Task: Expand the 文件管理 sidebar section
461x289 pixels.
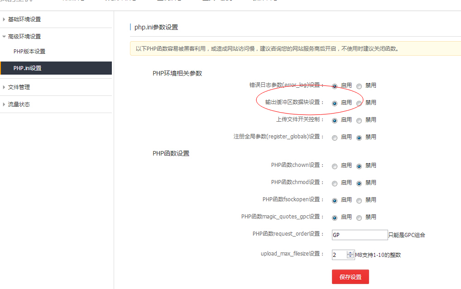Action: [x=19, y=87]
